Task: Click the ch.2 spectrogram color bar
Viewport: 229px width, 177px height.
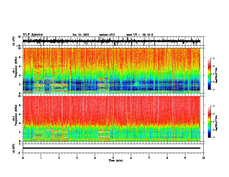Action: (x=209, y=122)
